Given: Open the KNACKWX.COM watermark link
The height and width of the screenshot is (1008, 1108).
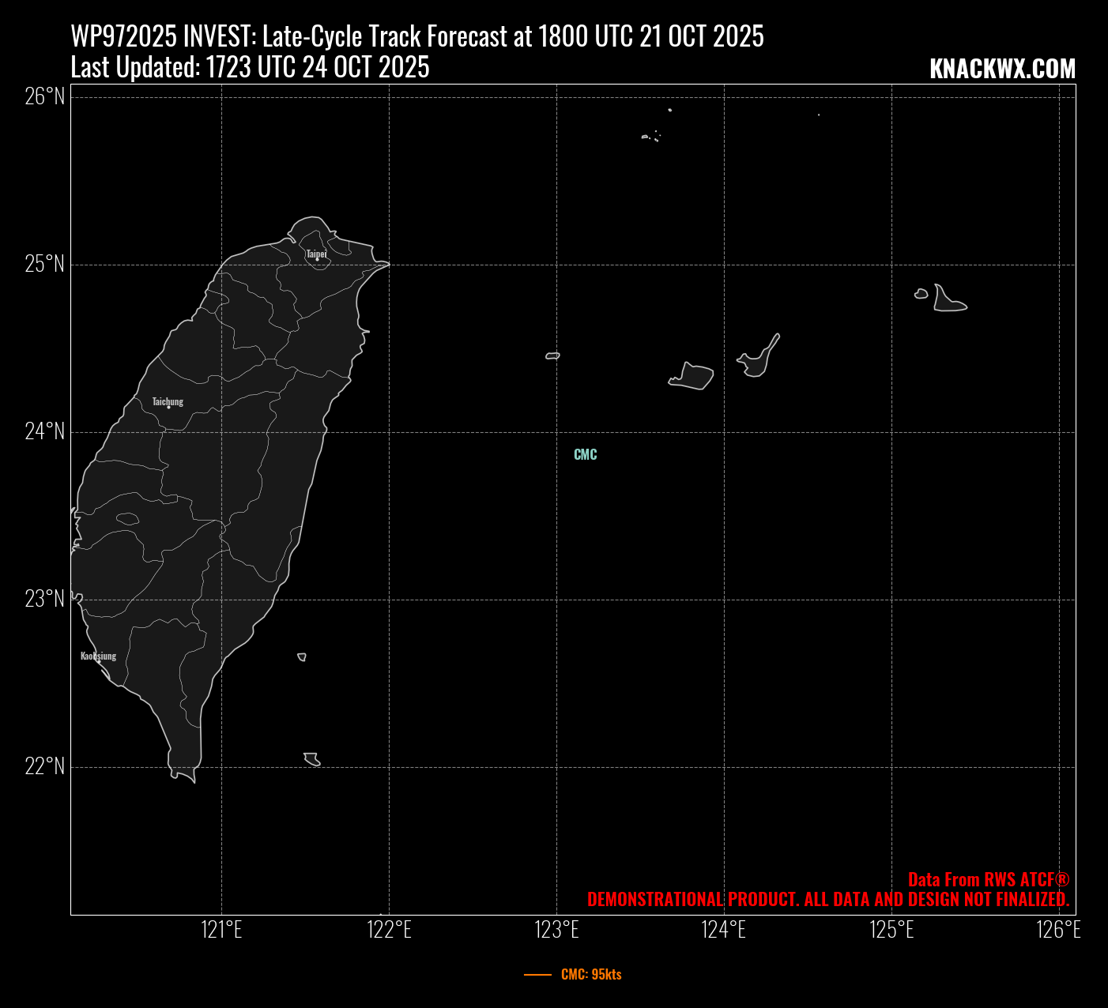Looking at the screenshot, I should [1002, 69].
